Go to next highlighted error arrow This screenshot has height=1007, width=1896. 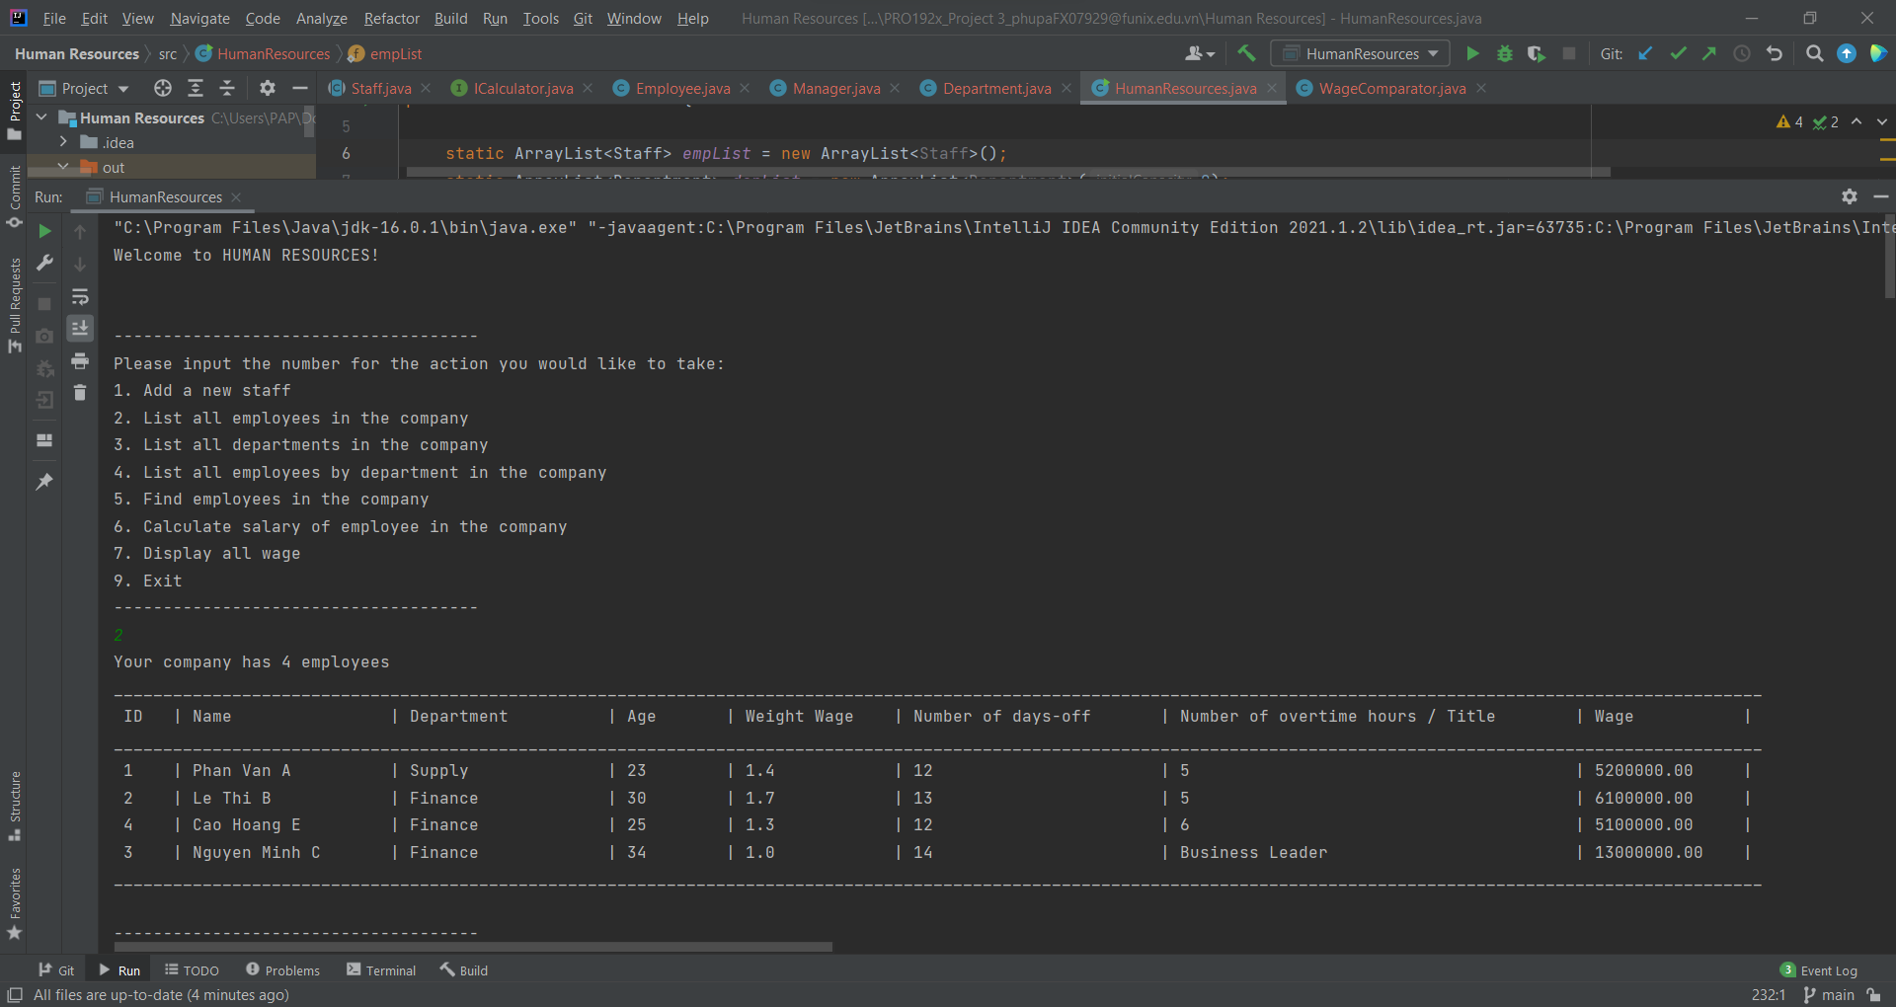point(1882,121)
